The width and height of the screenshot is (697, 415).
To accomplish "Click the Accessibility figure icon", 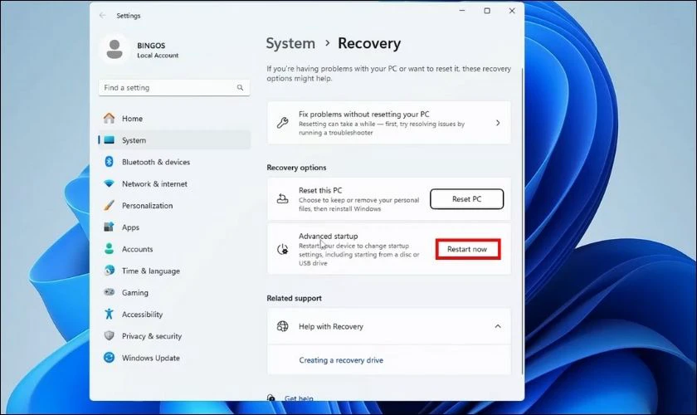I will pyautogui.click(x=109, y=314).
